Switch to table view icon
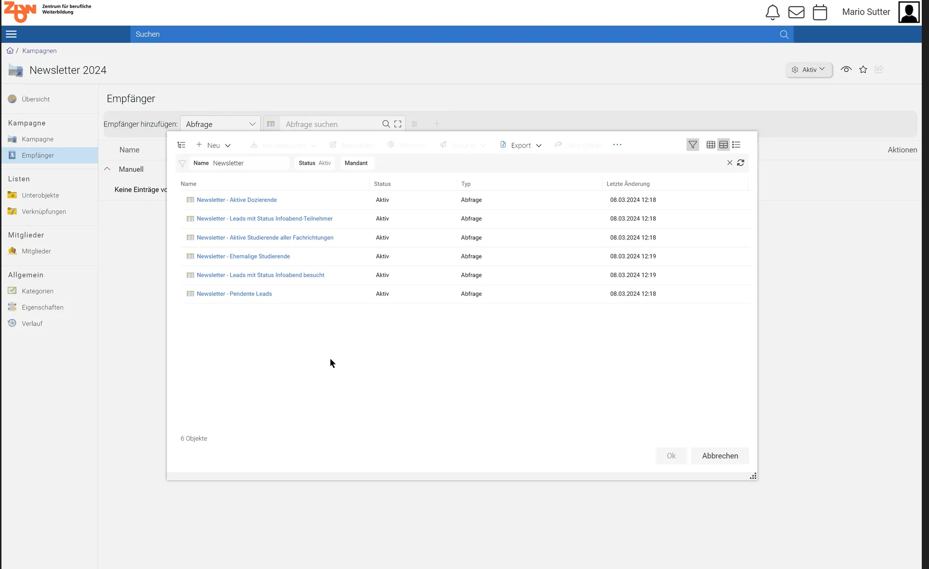This screenshot has width=929, height=569. (724, 145)
